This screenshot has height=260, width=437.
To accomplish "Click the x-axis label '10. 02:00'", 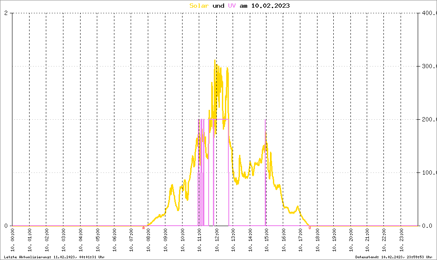I will coord(46,240).
